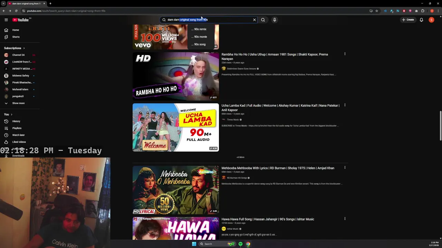Play the Rambha Ho Ho Ho thumbnail

pyautogui.click(x=175, y=76)
